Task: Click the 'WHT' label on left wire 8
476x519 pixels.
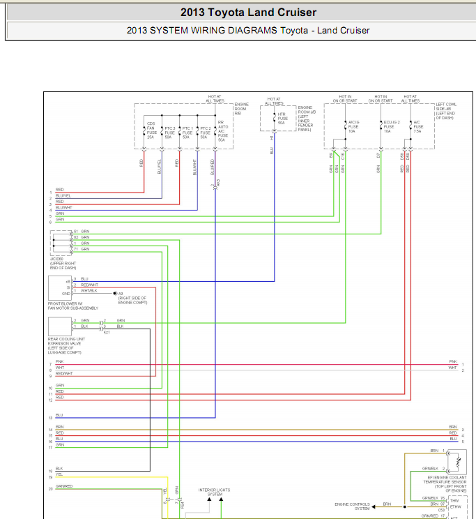Action: click(60, 368)
